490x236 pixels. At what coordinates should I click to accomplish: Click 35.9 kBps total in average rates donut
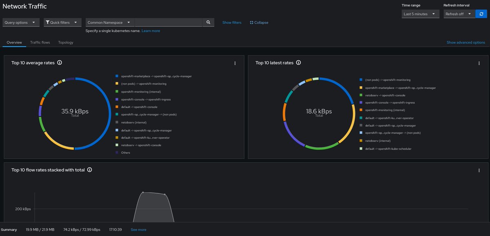click(75, 112)
